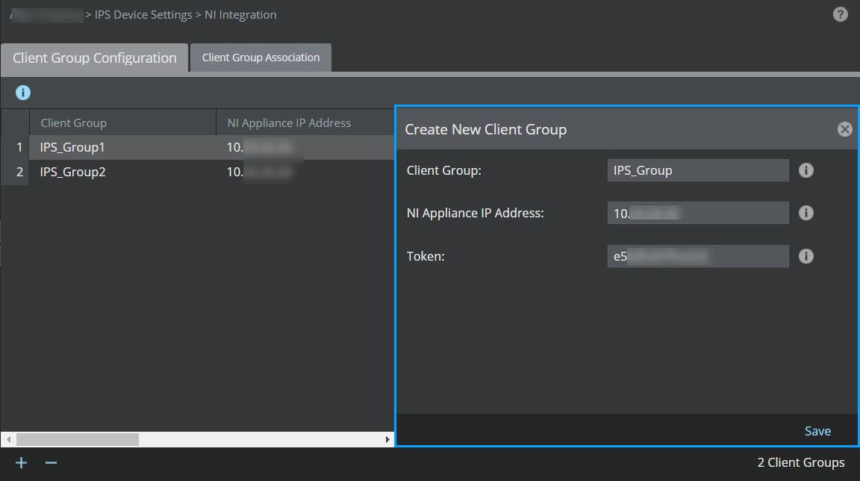Viewport: 860px width, 481px height.
Task: Click the '2 Client Groups' status text
Action: click(x=801, y=463)
